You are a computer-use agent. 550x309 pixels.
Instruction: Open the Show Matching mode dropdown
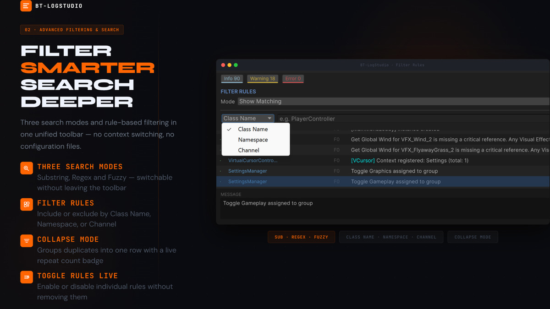tap(393, 101)
